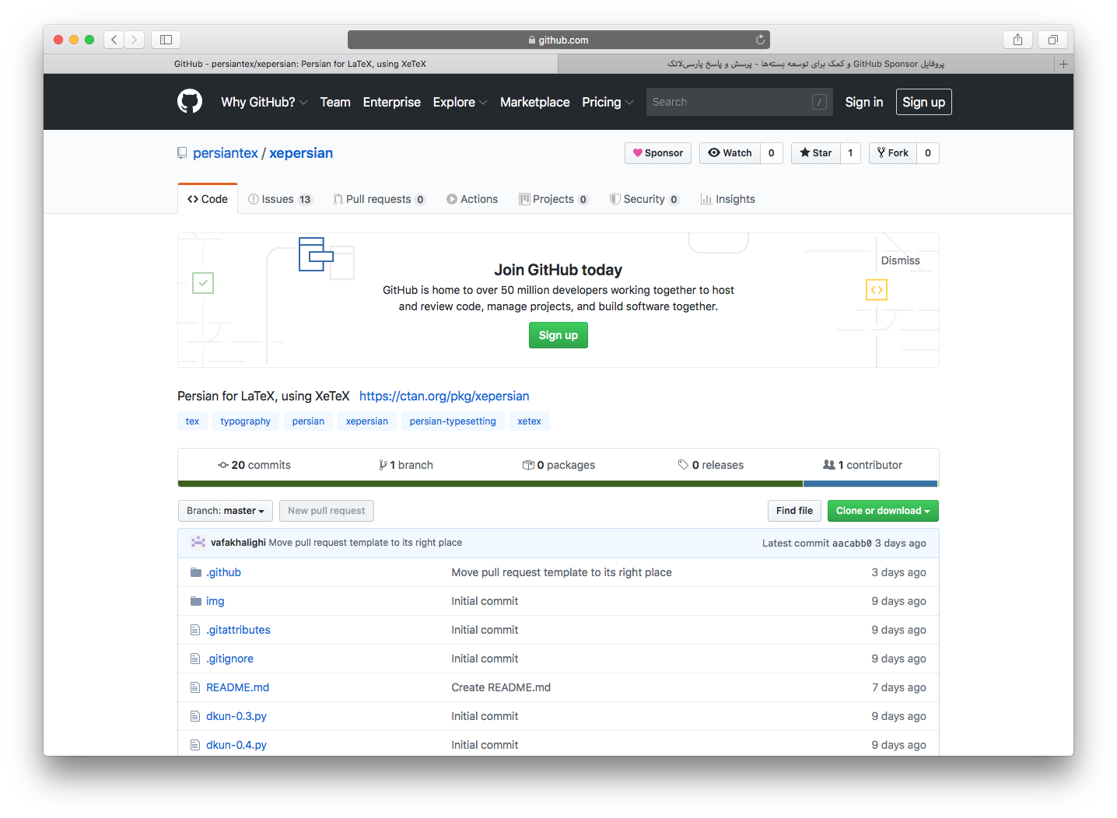Select the persian-typesetting topic tag
Viewport: 1117px width, 818px height.
[453, 421]
